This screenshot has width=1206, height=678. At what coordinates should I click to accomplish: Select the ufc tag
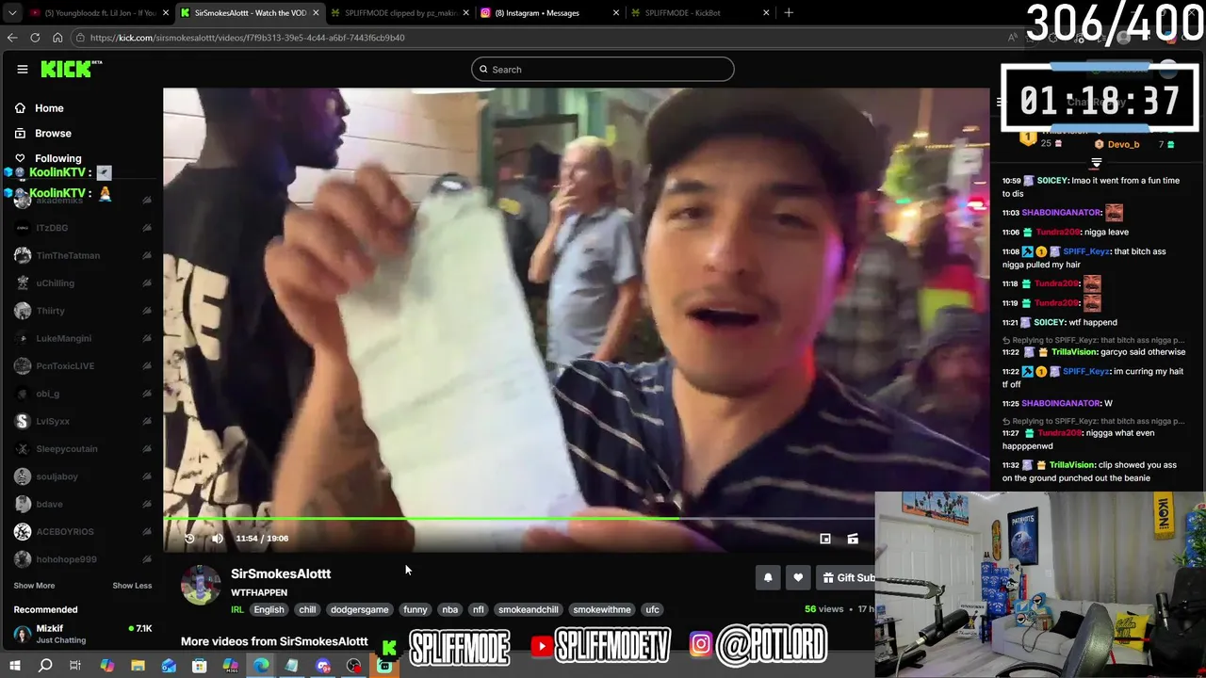pyautogui.click(x=652, y=609)
